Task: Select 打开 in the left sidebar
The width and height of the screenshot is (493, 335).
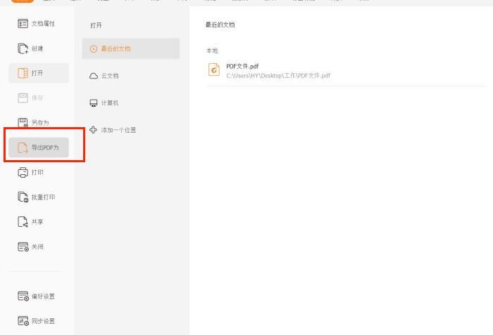Action: tap(39, 73)
